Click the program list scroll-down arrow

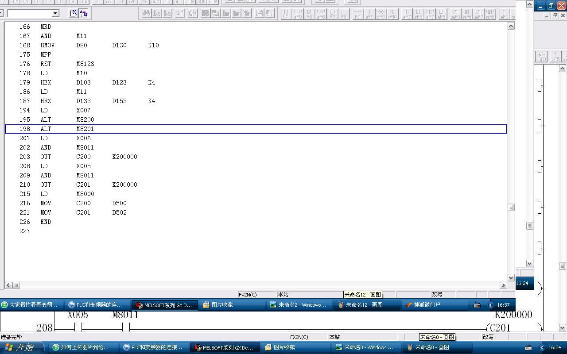(x=511, y=277)
